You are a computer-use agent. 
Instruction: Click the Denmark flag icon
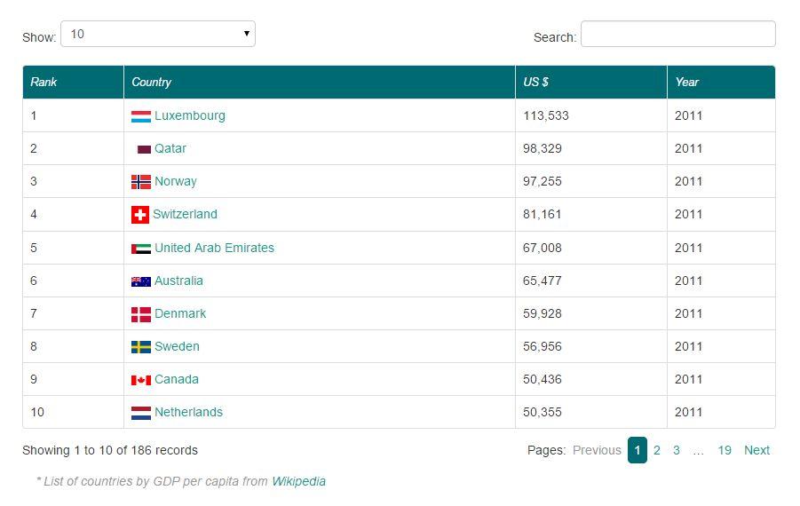[x=141, y=314]
